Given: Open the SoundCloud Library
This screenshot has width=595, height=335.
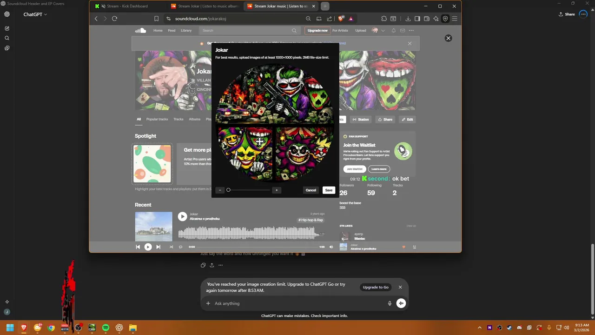Looking at the screenshot, I should [x=186, y=30].
